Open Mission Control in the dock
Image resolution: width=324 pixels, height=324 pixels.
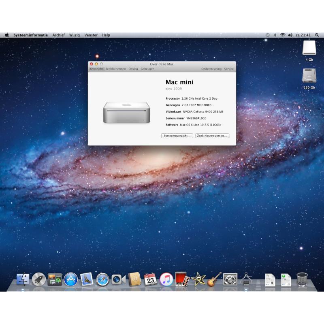pos(55,279)
